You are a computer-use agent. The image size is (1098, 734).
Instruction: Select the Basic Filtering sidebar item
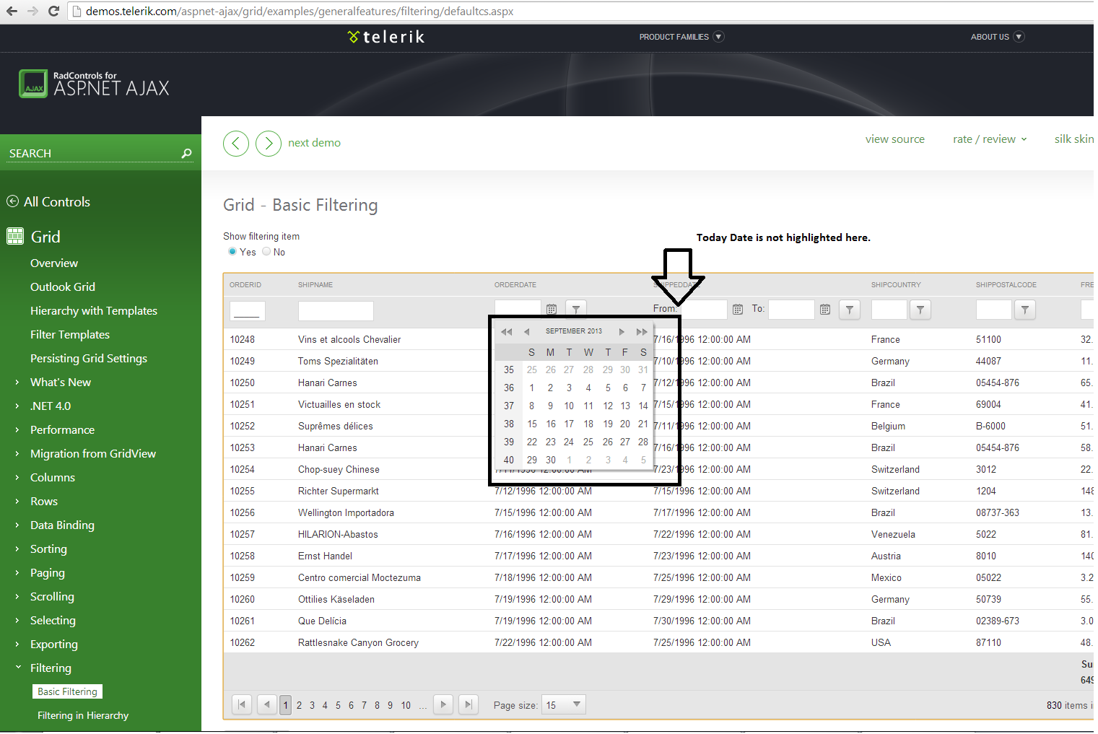[x=68, y=691]
